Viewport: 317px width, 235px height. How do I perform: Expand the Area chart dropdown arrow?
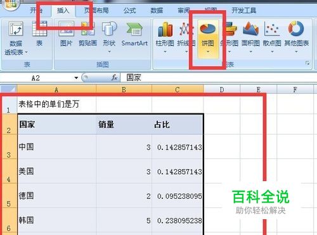(251, 51)
